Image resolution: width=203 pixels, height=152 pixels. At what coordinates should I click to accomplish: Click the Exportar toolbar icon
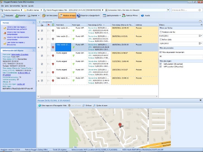[x=16, y=16]
